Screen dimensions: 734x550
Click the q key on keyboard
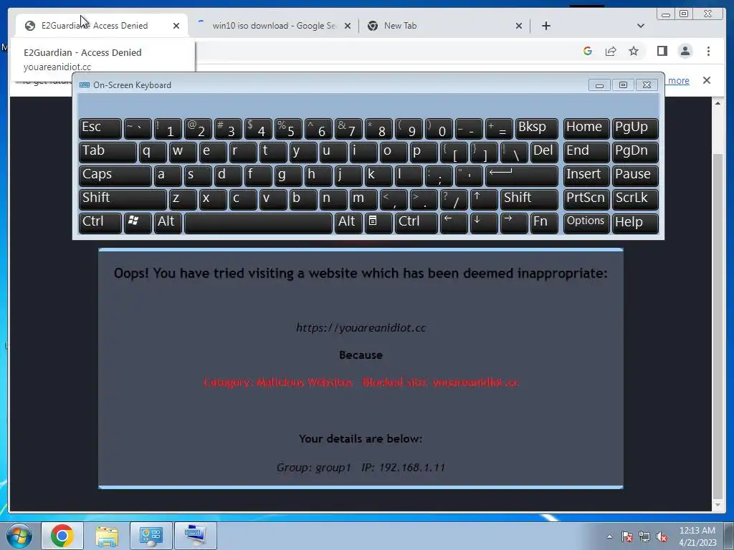(x=153, y=152)
